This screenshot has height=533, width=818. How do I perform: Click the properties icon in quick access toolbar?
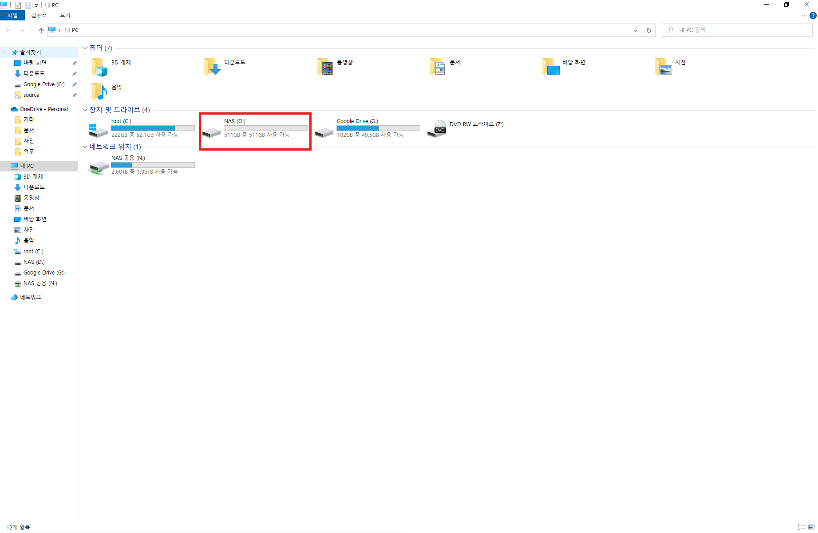coord(18,5)
